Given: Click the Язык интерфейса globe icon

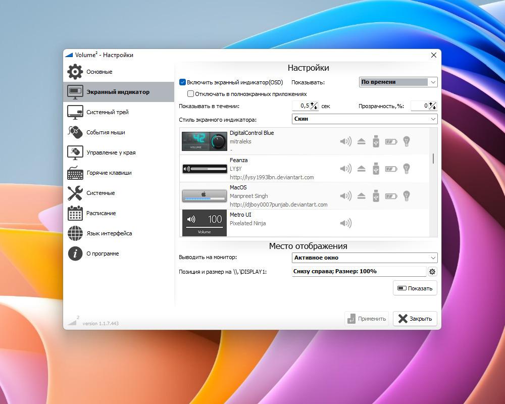Looking at the screenshot, I should (75, 233).
